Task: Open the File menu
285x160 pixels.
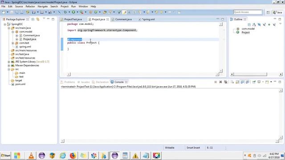Action: tap(3, 6)
